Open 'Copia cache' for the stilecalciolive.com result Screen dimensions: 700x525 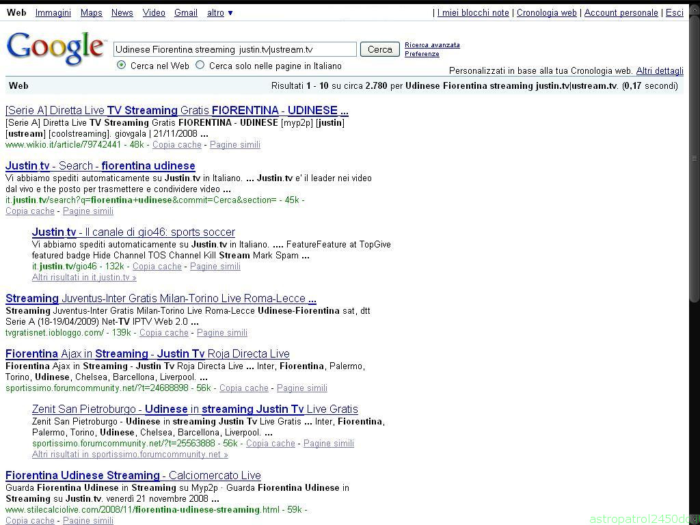(30, 520)
